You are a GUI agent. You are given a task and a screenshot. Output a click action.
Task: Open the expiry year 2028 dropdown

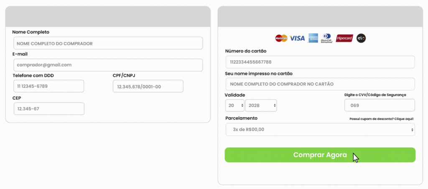(261, 105)
